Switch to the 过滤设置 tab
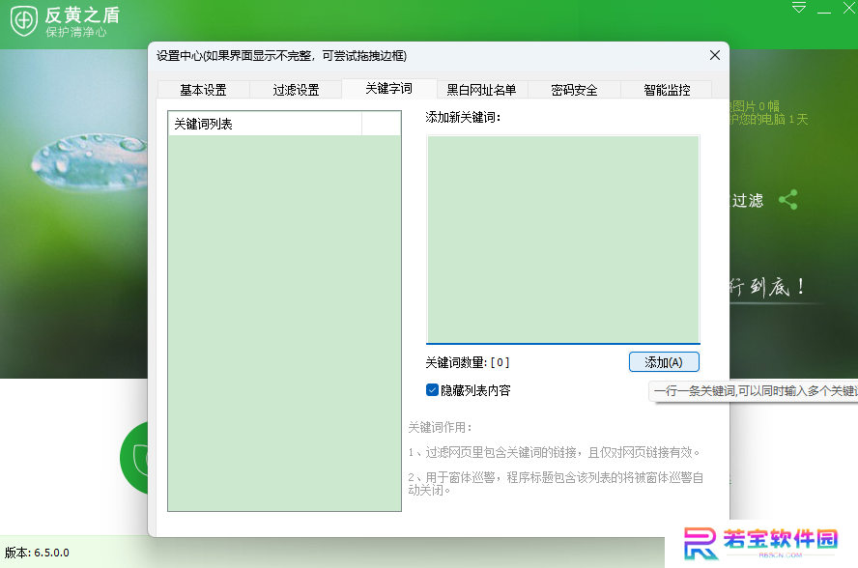 click(x=296, y=90)
